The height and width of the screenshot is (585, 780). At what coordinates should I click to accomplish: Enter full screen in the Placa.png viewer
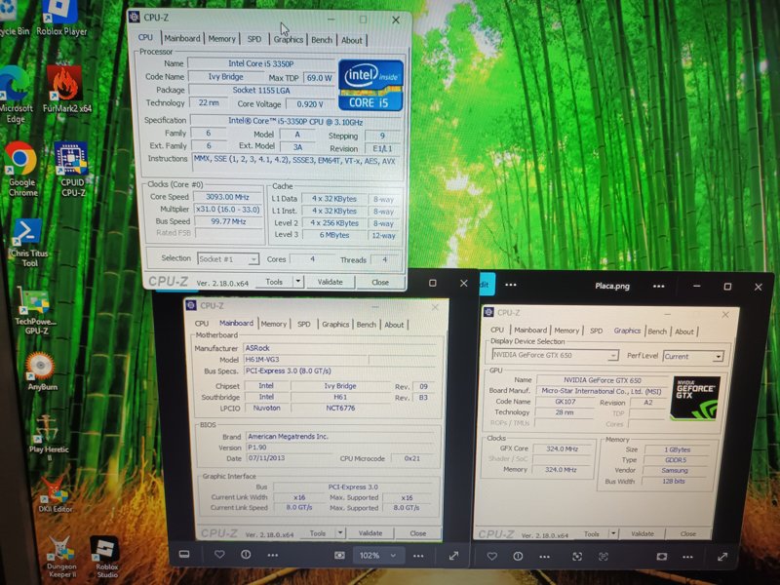coord(722,557)
